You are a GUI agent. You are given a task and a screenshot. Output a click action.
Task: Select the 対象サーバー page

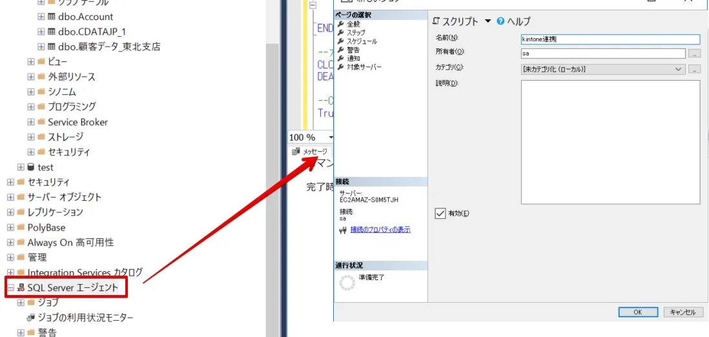tap(364, 67)
